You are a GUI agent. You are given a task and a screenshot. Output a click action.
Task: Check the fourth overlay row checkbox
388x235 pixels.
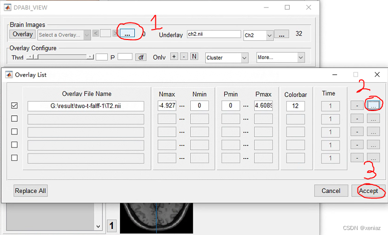pyautogui.click(x=14, y=144)
